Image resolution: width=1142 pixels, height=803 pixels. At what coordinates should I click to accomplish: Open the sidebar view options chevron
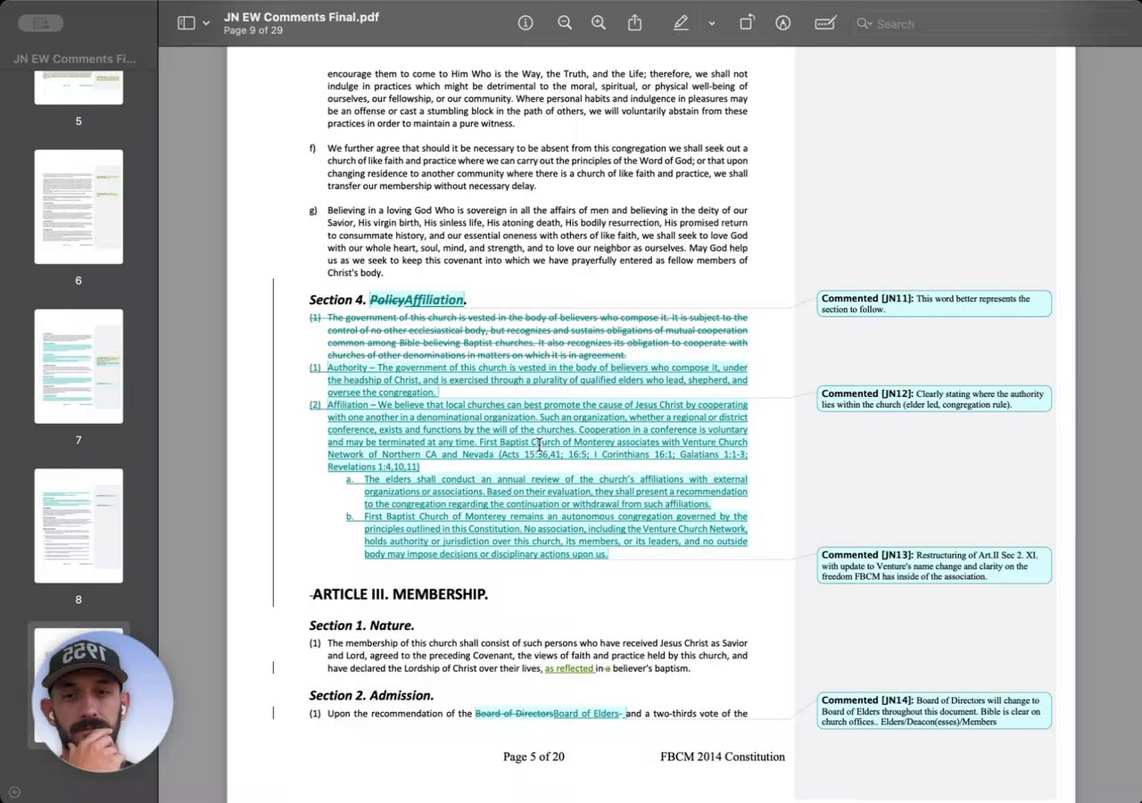click(206, 23)
